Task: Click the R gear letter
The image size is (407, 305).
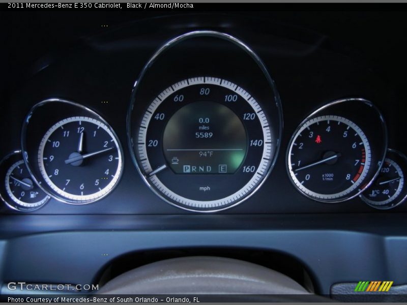Action: (x=194, y=169)
